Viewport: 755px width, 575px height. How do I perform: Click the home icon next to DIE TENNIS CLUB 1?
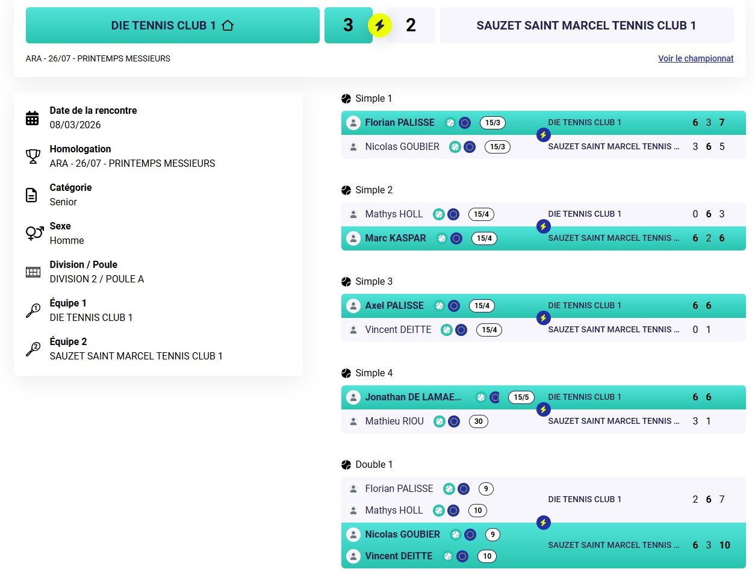tap(228, 25)
